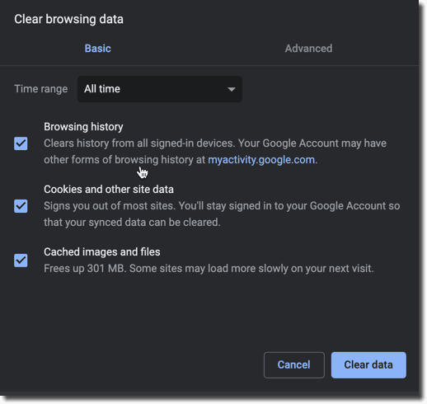Uncheck the Browsing history checkbox
The height and width of the screenshot is (404, 427).
[x=21, y=143]
